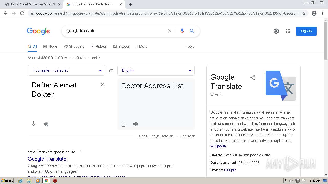Viewport: 328px width, 184px height.
Task: Switch to the Images tab
Action: (x=121, y=46)
